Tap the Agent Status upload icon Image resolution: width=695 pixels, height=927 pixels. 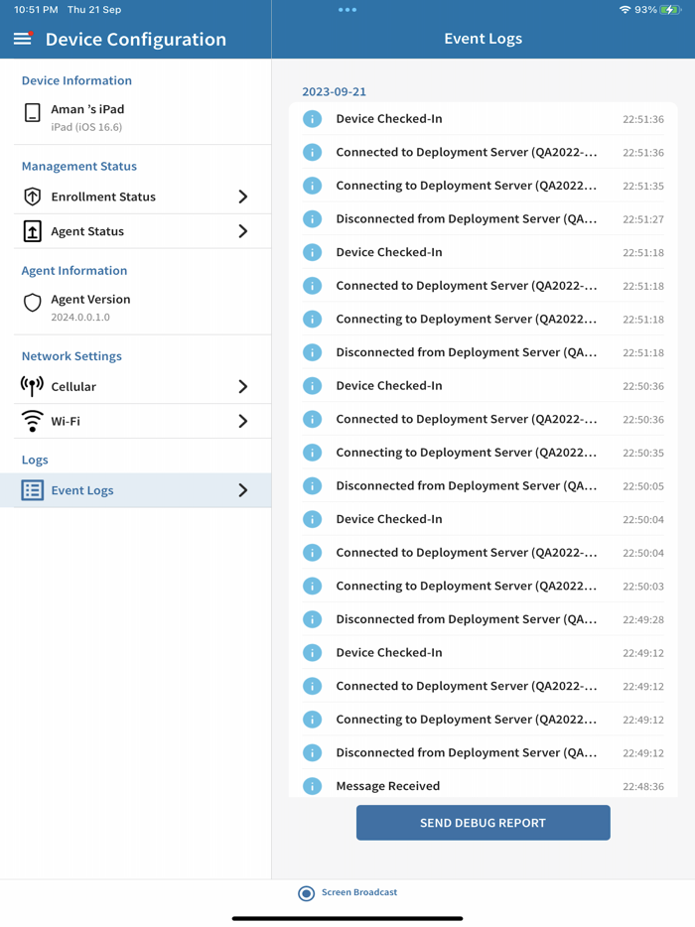[33, 231]
